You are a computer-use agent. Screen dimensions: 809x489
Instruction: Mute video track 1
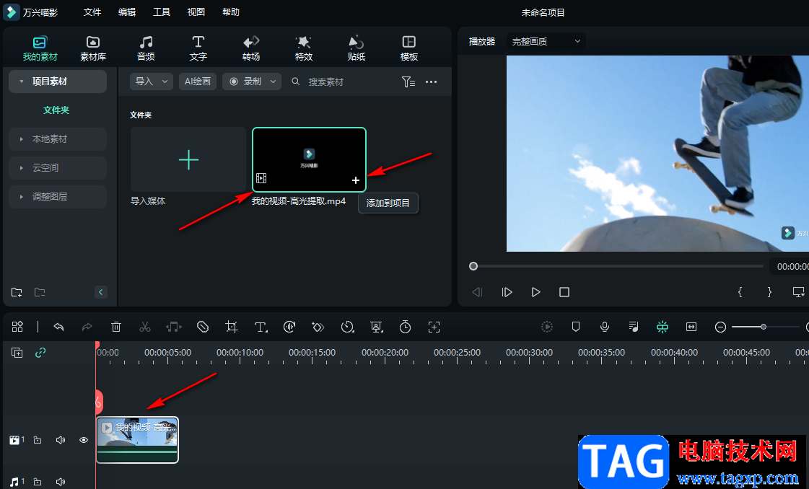[61, 440]
